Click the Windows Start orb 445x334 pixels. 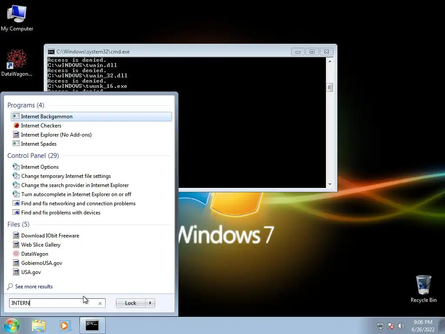point(12,325)
